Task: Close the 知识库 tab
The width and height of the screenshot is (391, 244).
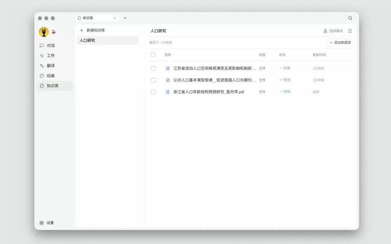Action: click(114, 18)
